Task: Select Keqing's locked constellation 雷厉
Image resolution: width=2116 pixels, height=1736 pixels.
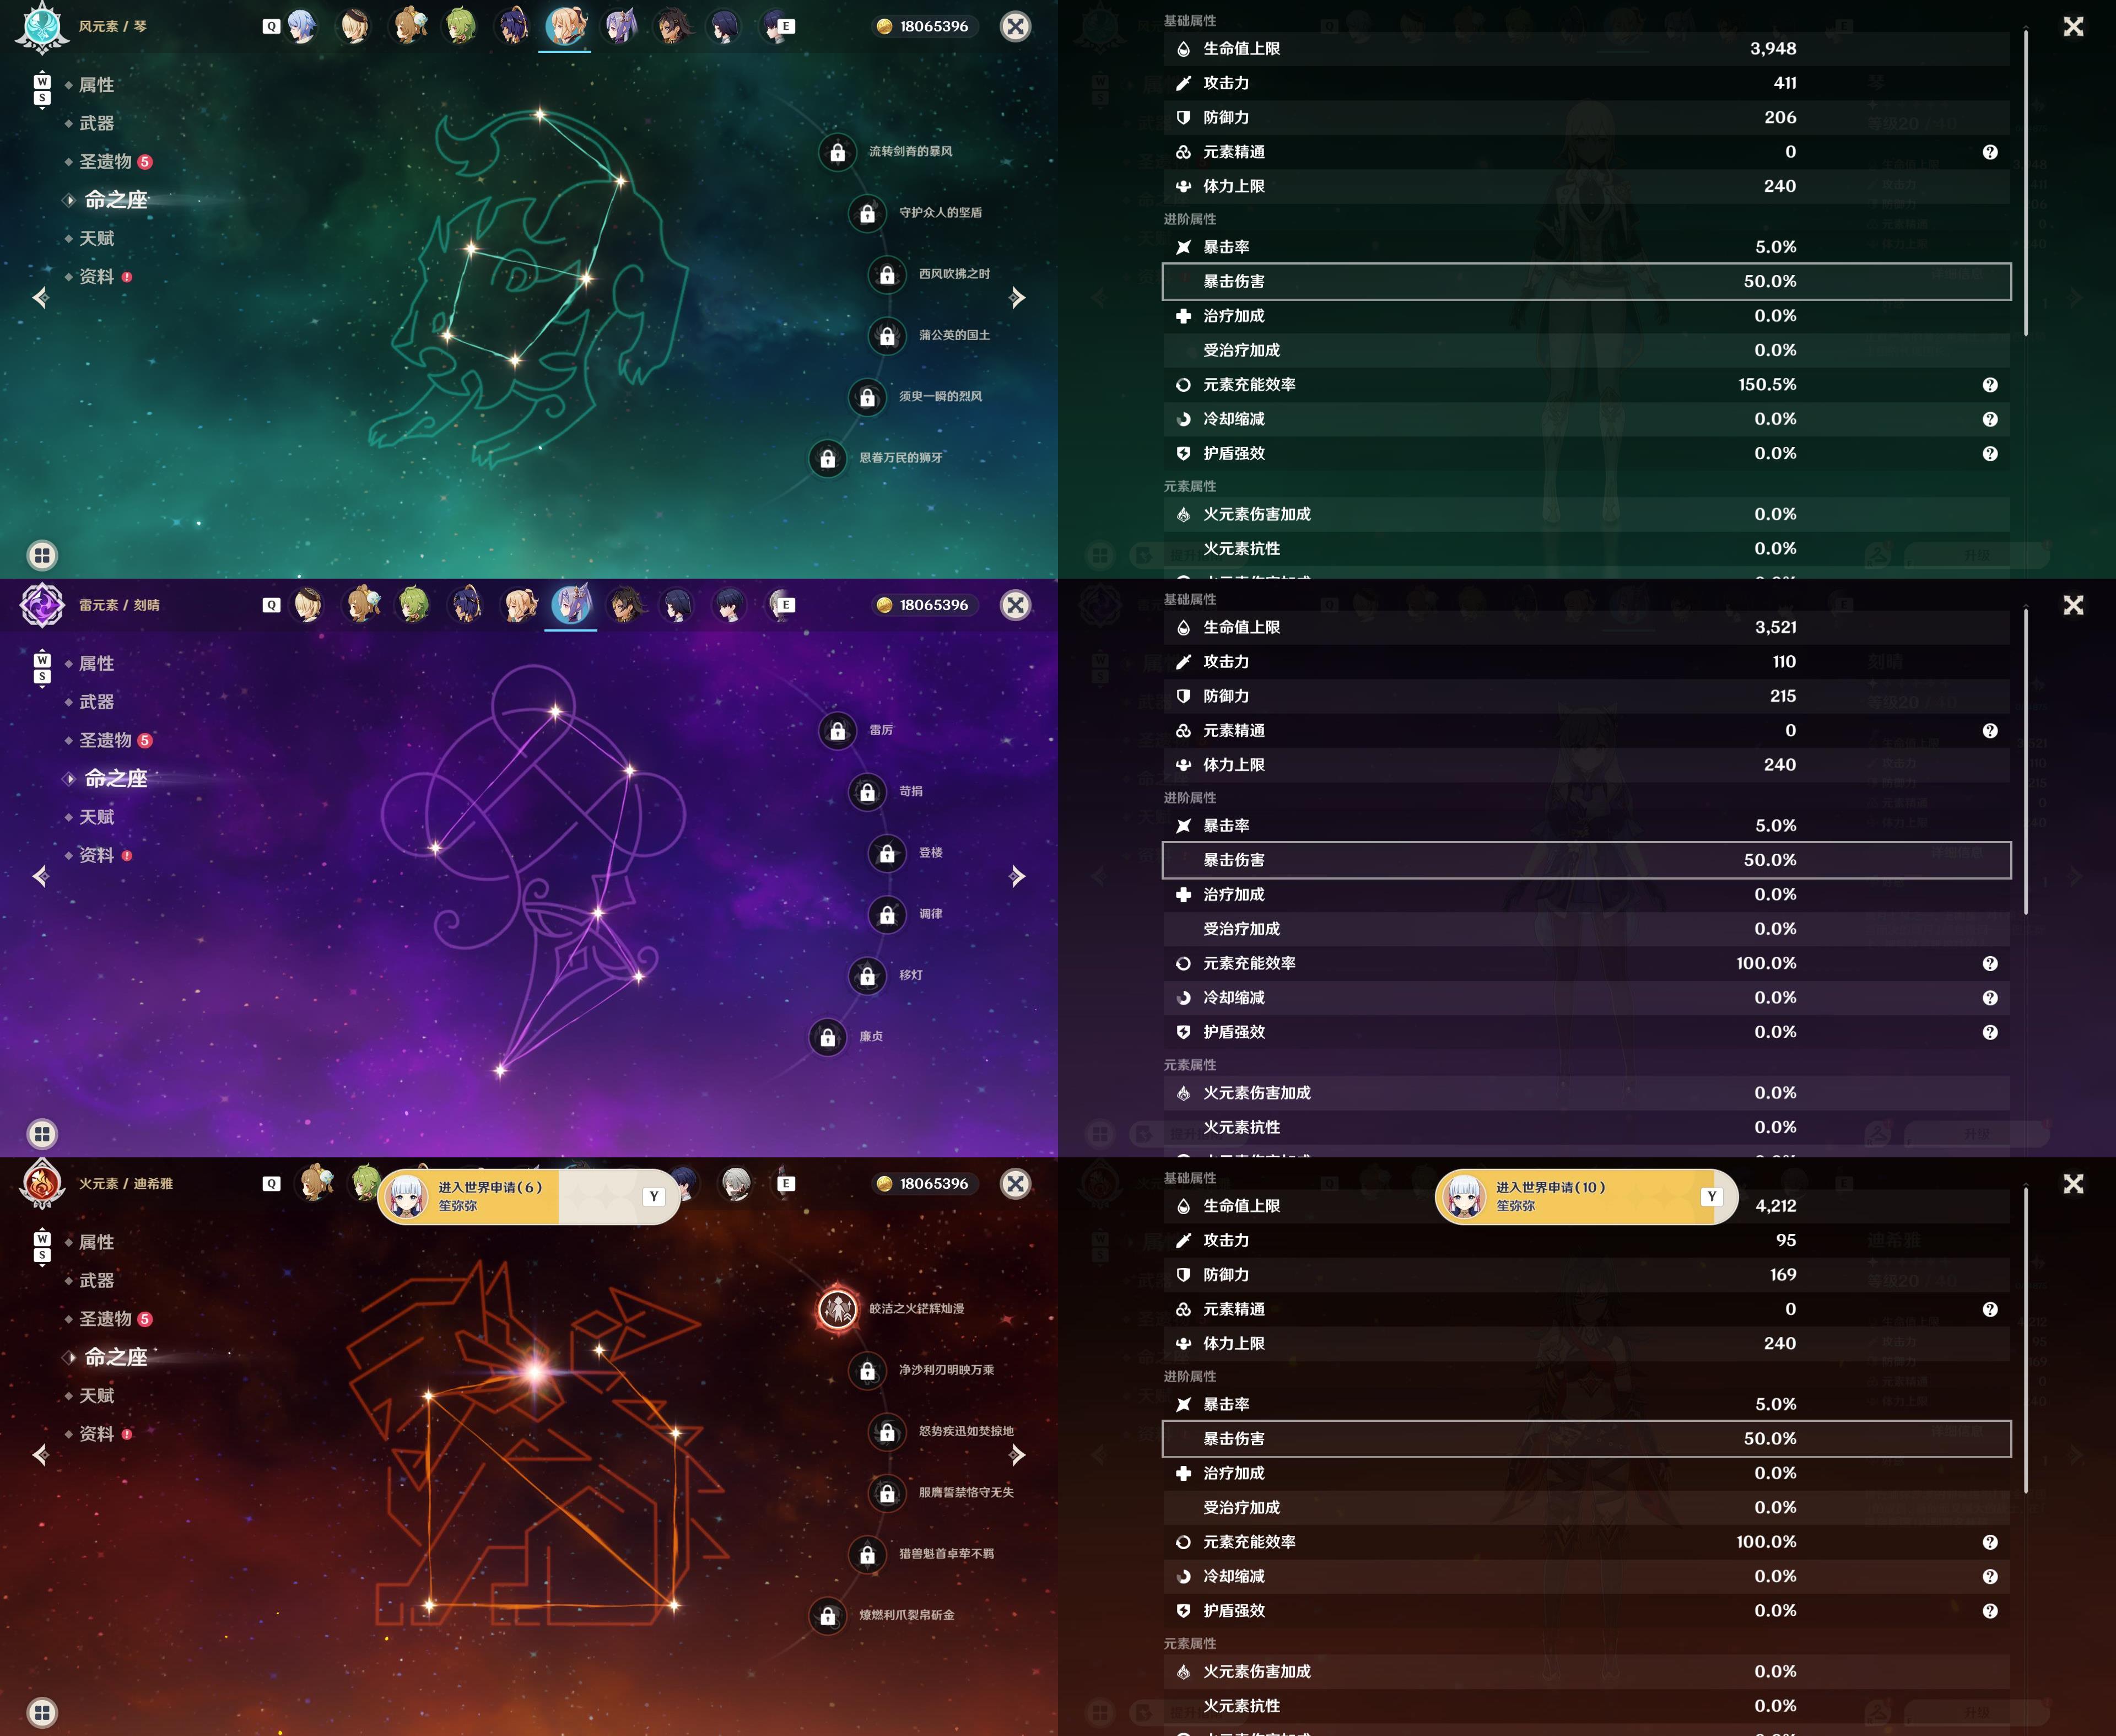Action: 837,731
